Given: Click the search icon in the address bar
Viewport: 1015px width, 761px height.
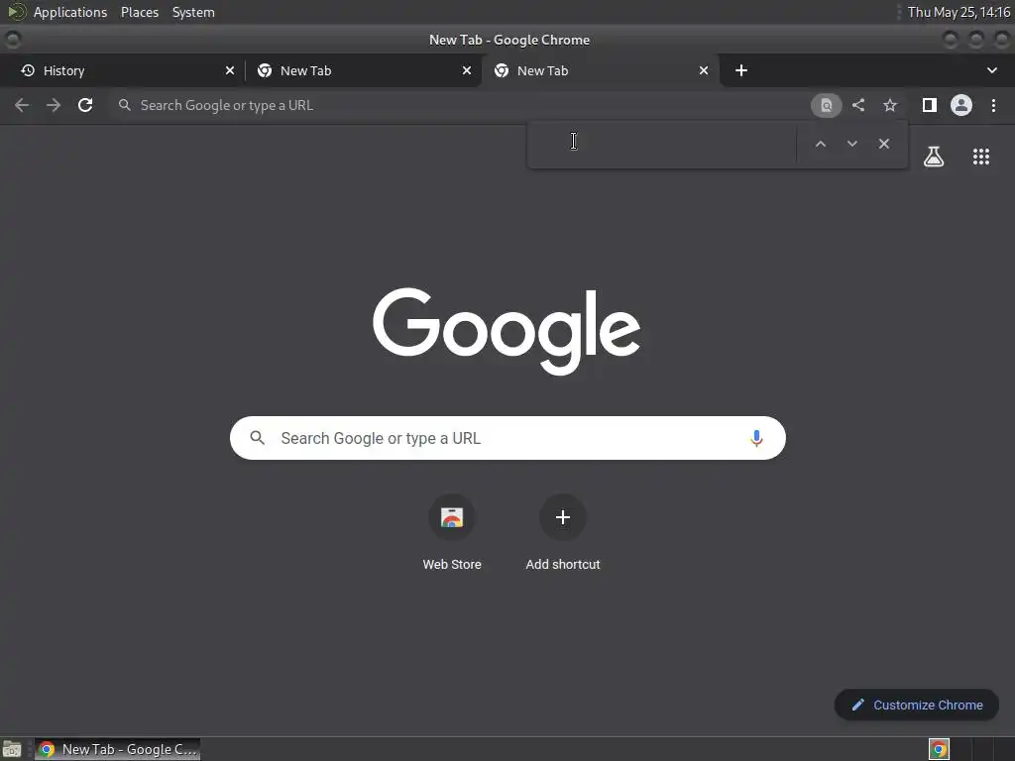Looking at the screenshot, I should pos(124,105).
